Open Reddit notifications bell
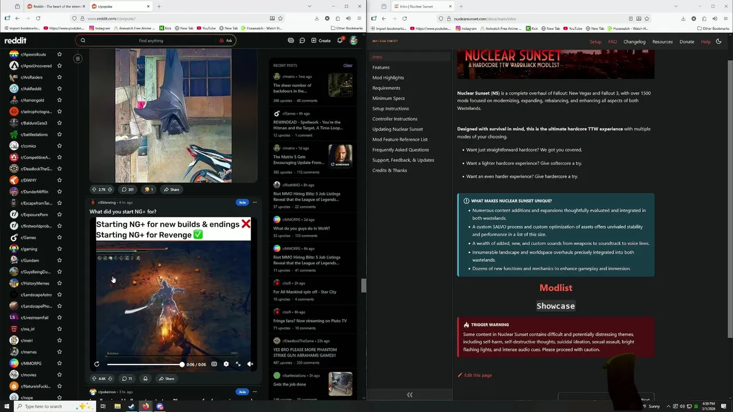The image size is (733, 412). (x=340, y=41)
